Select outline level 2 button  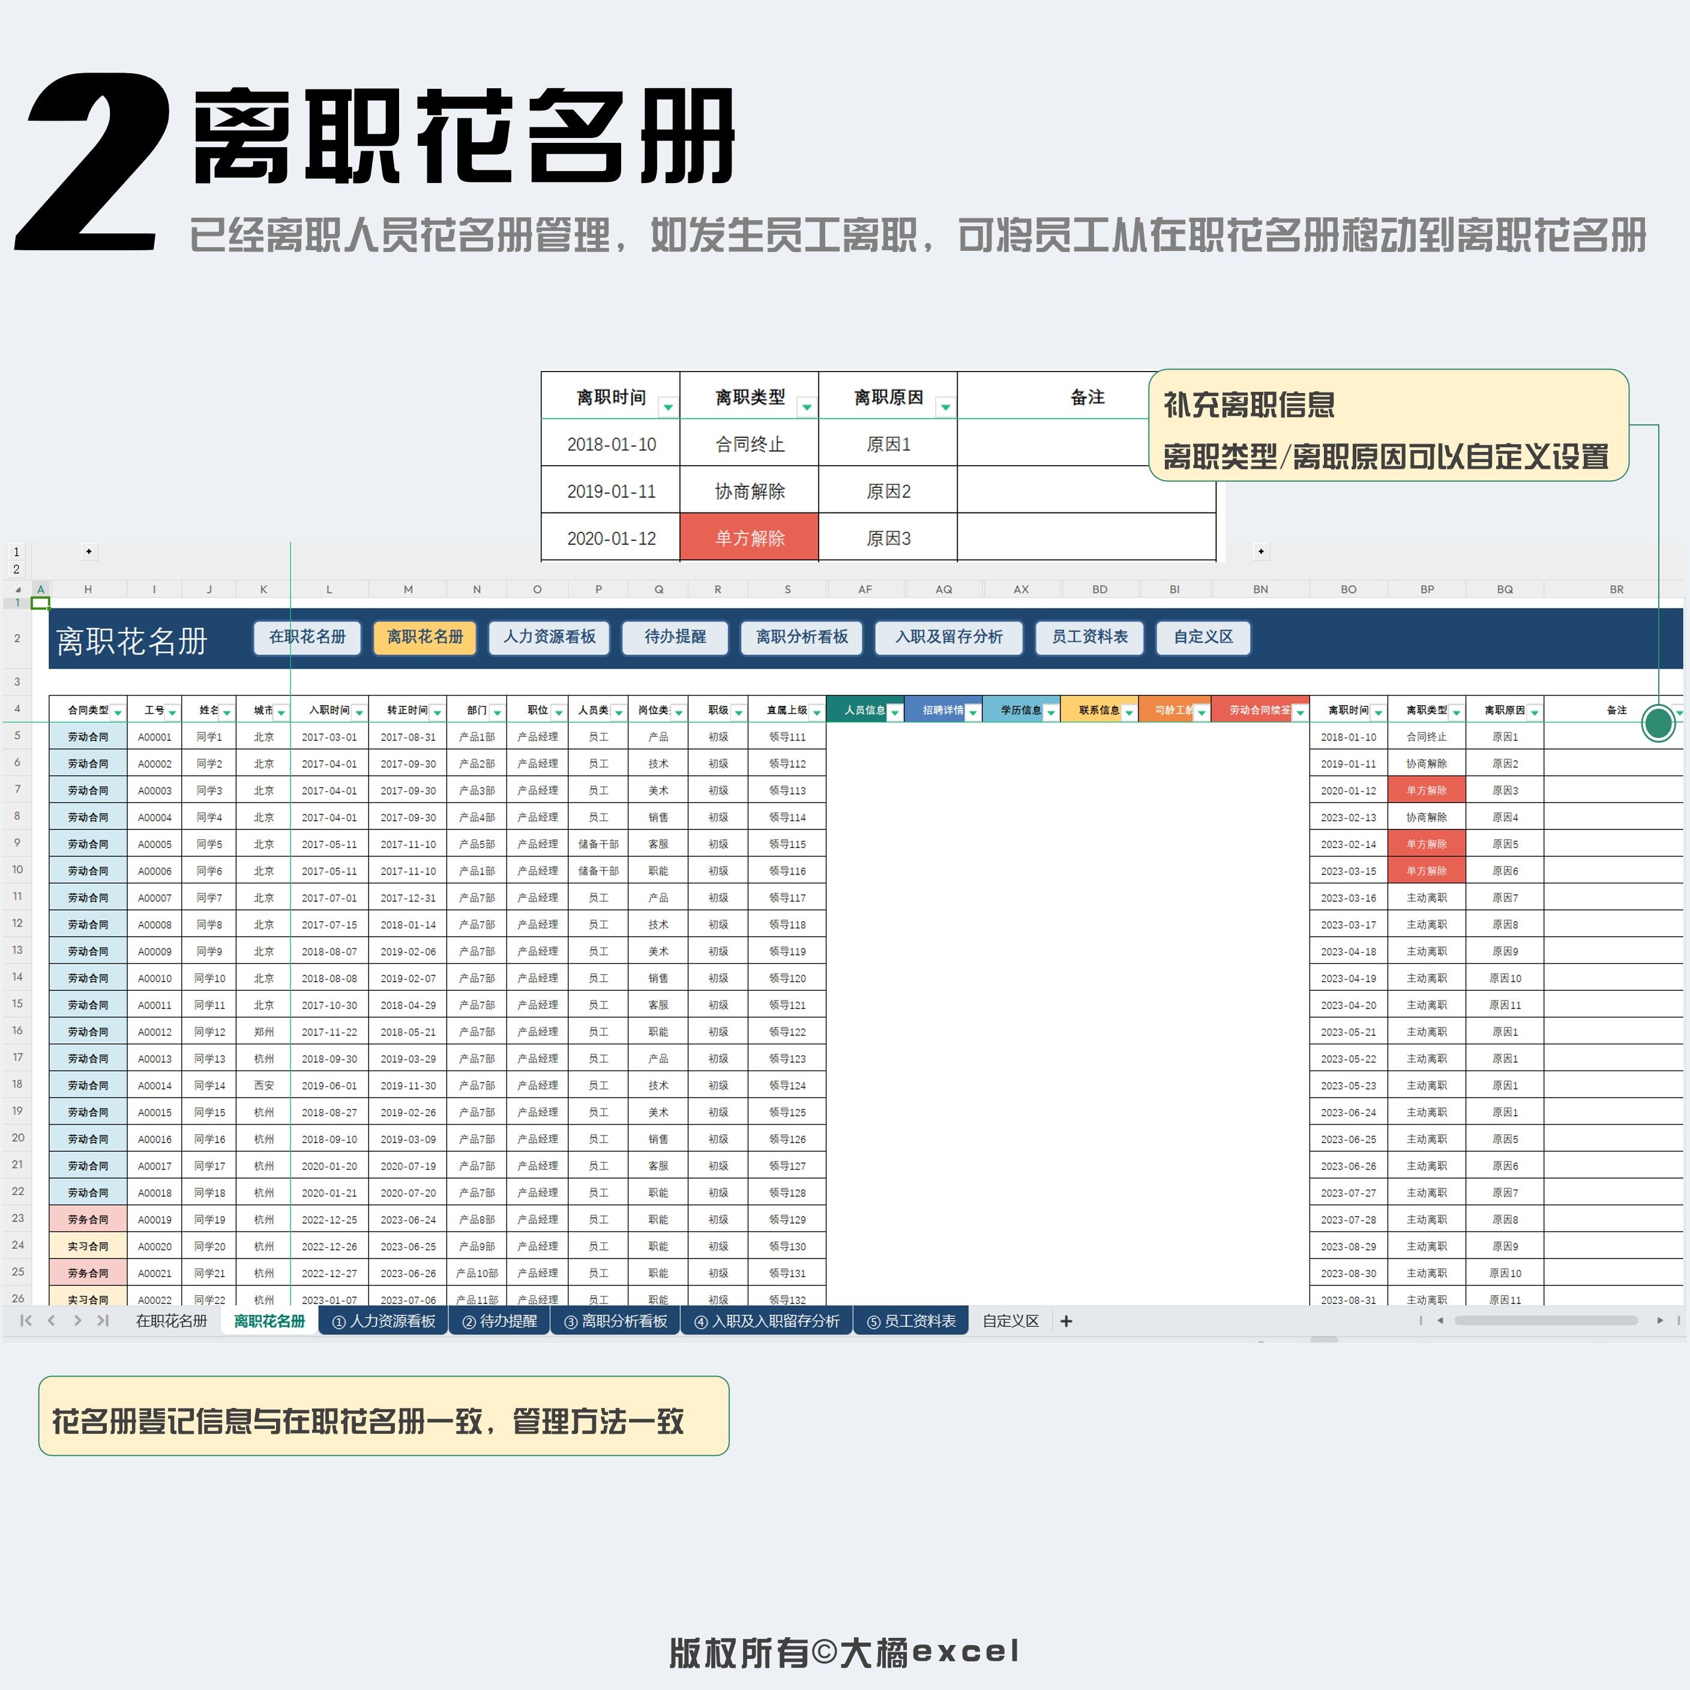(x=16, y=568)
